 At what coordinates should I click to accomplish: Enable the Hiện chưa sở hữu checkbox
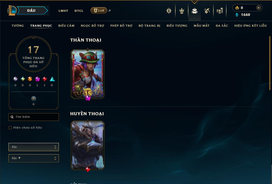pos(10,128)
